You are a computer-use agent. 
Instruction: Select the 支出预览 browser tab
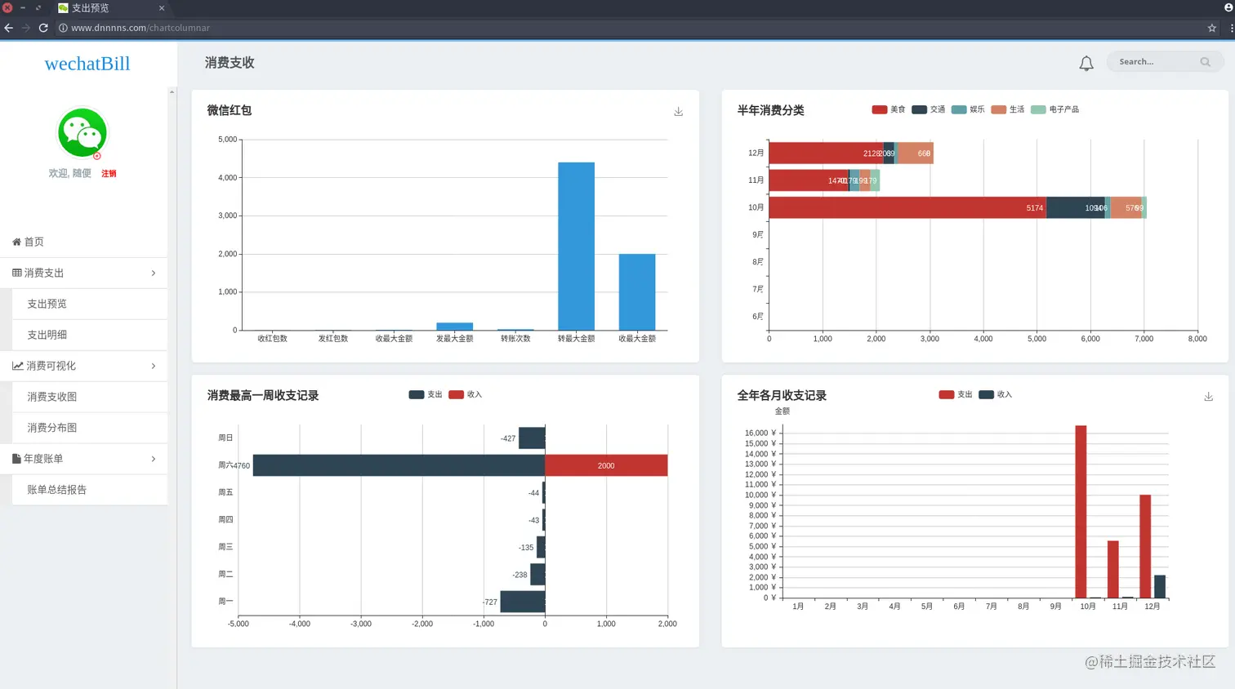pos(110,8)
